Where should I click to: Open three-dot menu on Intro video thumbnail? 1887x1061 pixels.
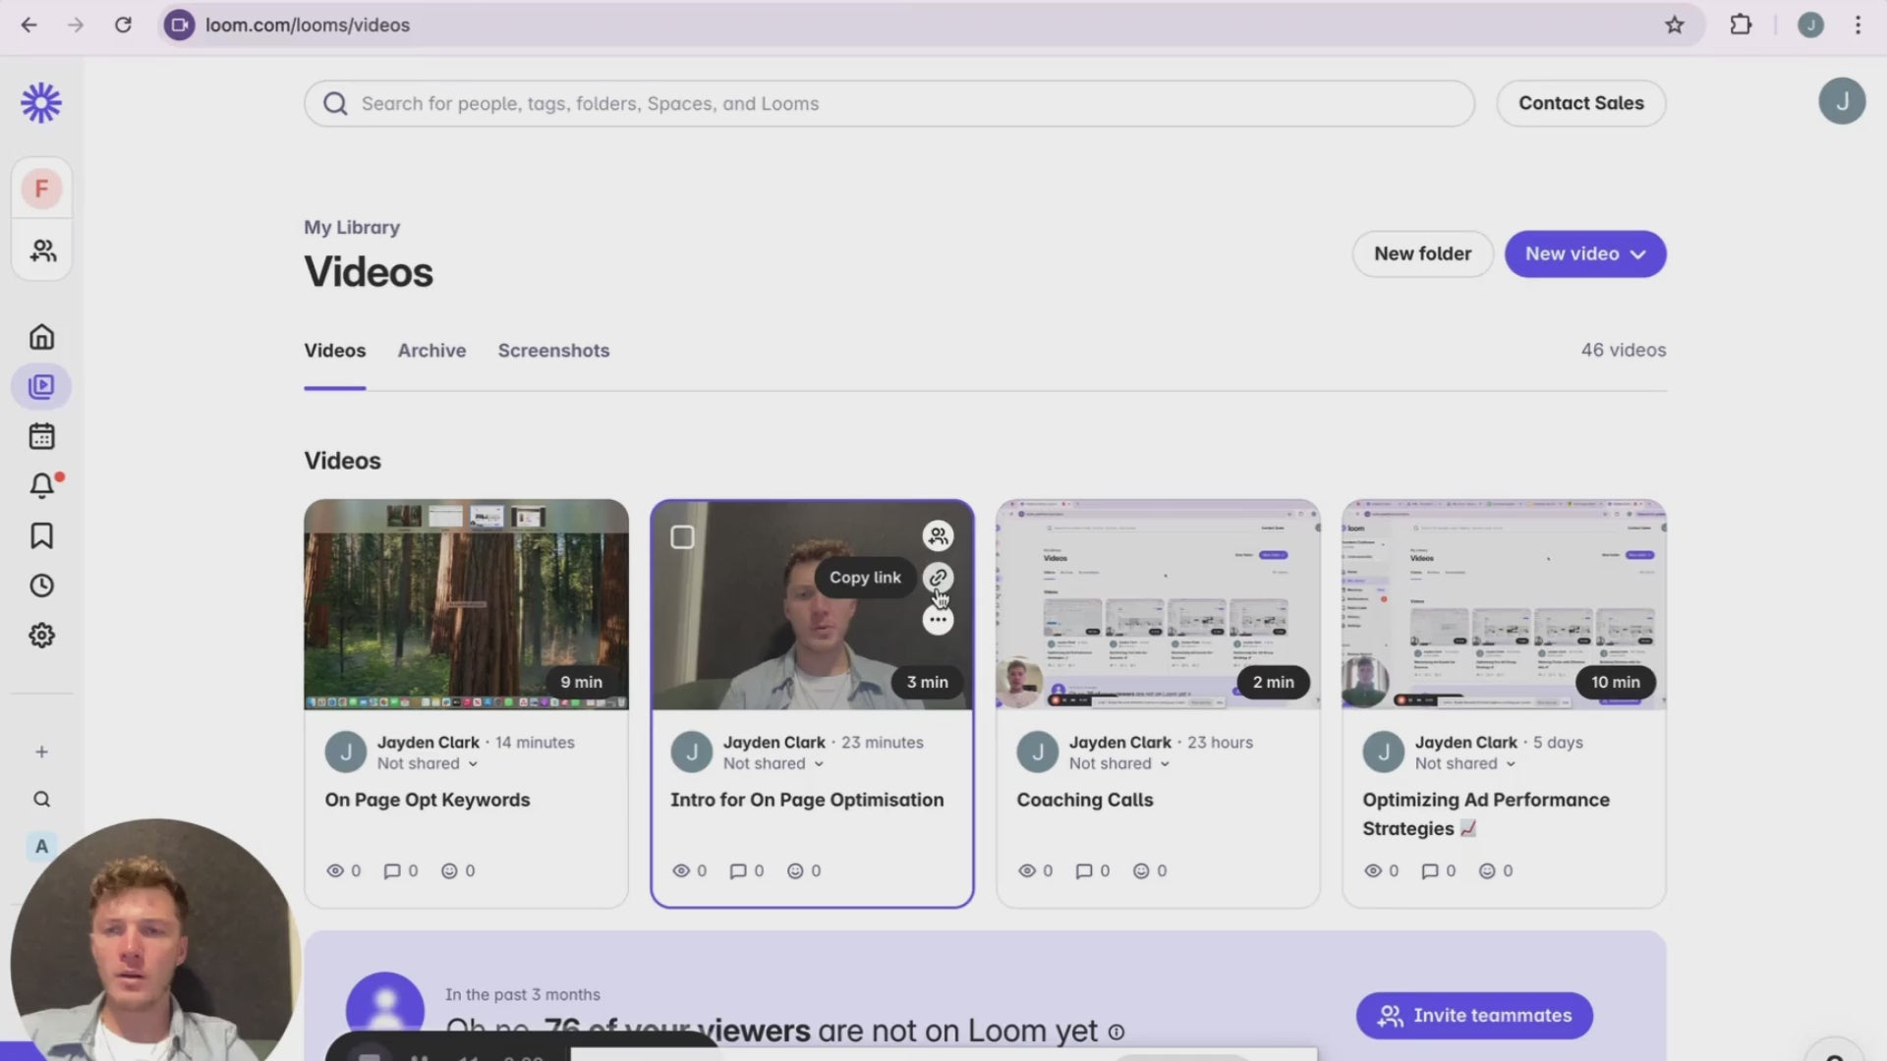click(x=938, y=620)
